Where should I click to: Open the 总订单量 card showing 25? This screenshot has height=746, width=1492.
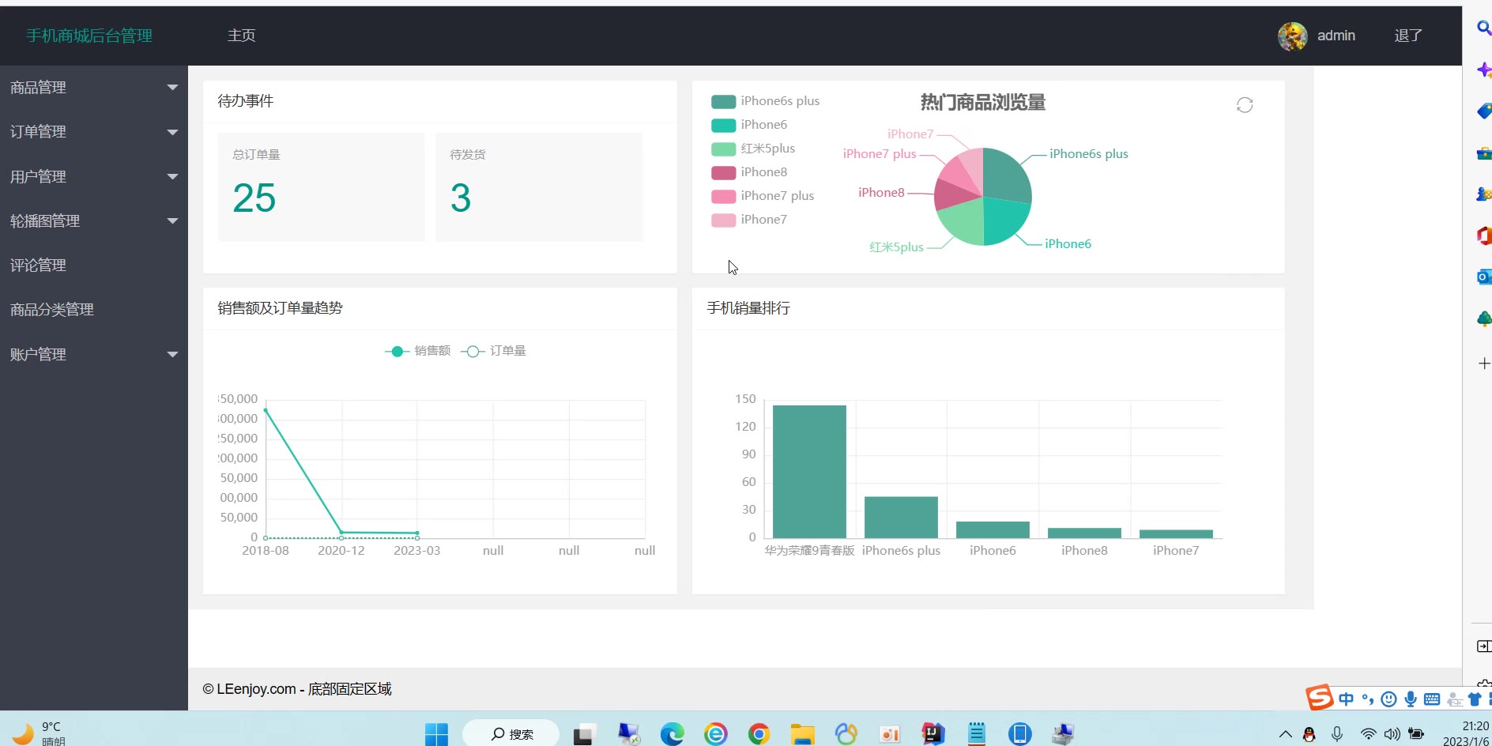click(321, 186)
